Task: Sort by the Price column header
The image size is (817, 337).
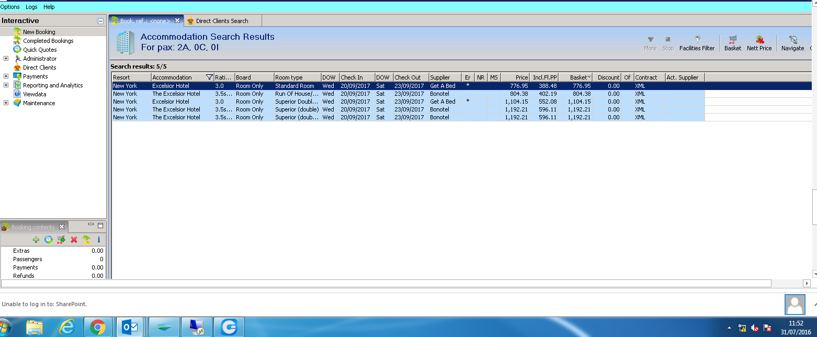Action: pos(515,77)
